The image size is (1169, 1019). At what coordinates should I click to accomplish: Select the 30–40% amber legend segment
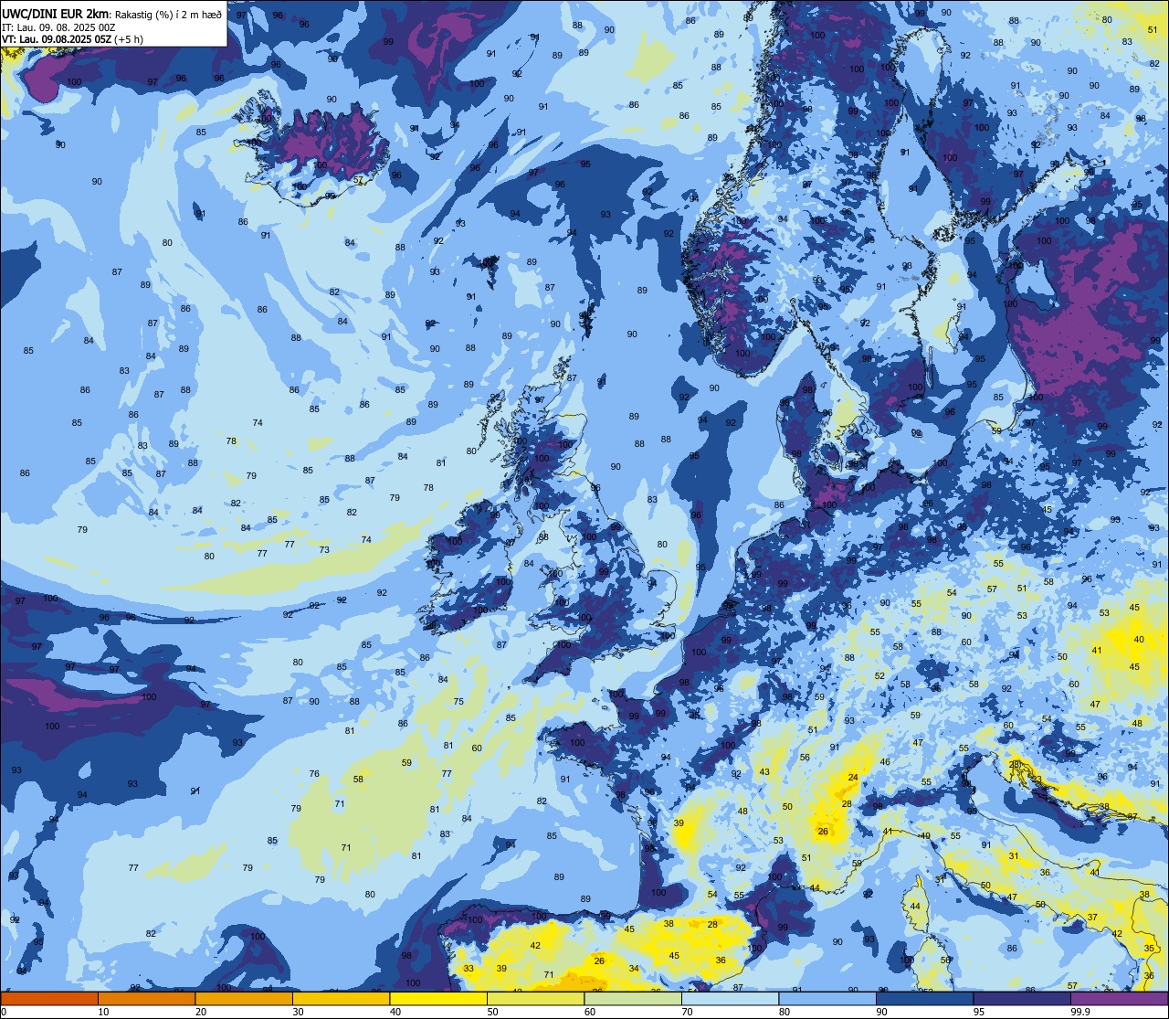(341, 998)
